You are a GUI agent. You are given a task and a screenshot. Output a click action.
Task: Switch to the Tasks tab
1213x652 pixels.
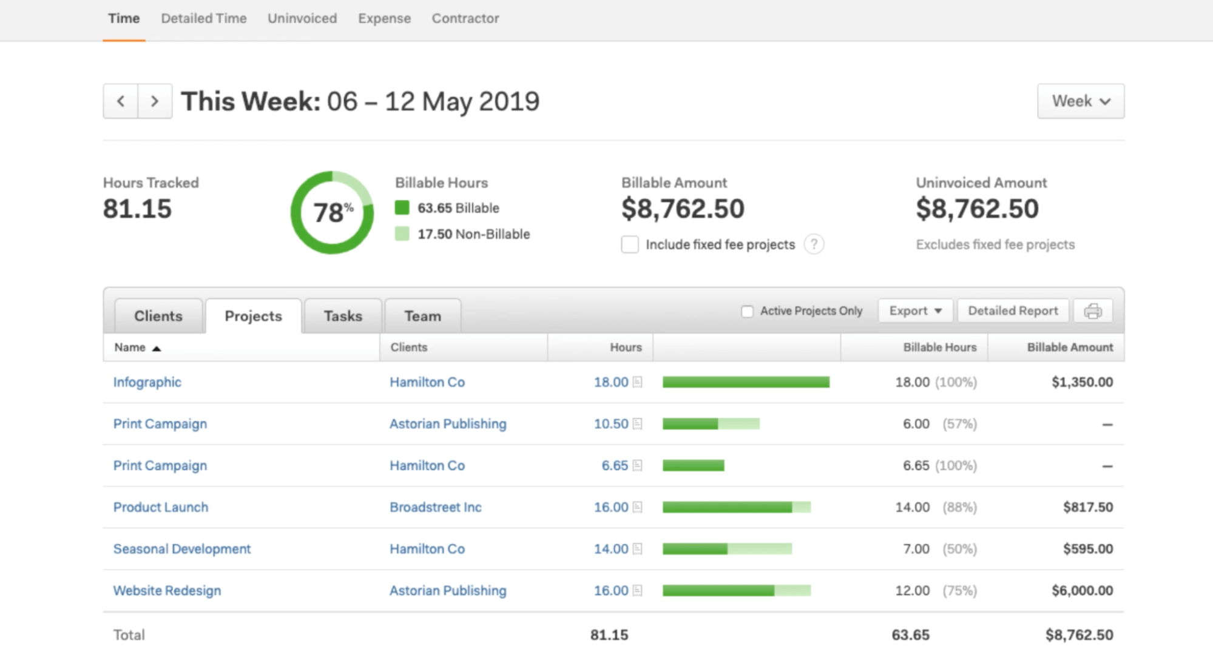pyautogui.click(x=343, y=316)
